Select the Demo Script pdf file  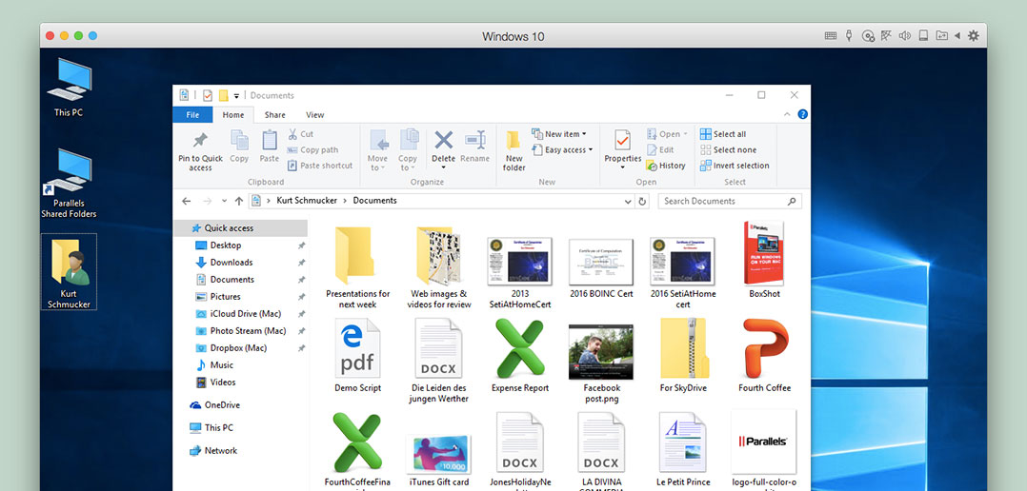357,356
